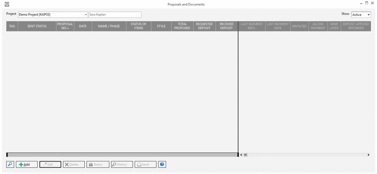377x174 pixels.
Task: Add a new proposal with the Add button
Action: point(27,164)
